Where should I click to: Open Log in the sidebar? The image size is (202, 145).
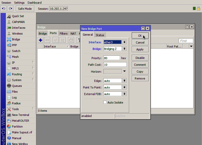click(x=21, y=97)
